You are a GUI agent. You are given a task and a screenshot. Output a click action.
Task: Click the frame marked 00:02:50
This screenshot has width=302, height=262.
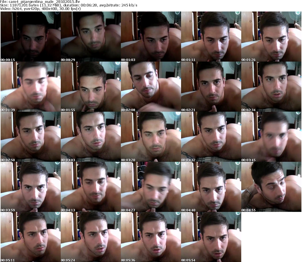coord(31,137)
